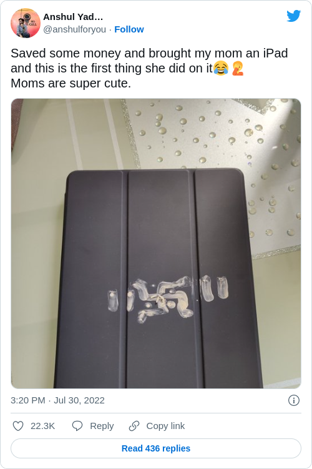Click the Reply label text
This screenshot has height=469, width=312.
102,426
